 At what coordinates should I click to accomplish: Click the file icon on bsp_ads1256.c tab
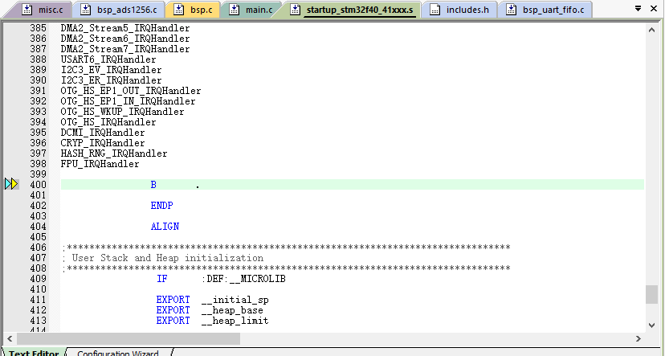86,10
